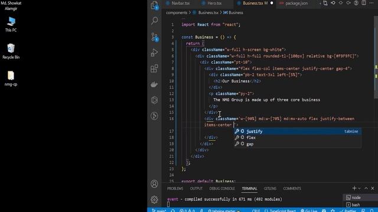Open the Explorer view in the activity bar

pyautogui.click(x=155, y=5)
